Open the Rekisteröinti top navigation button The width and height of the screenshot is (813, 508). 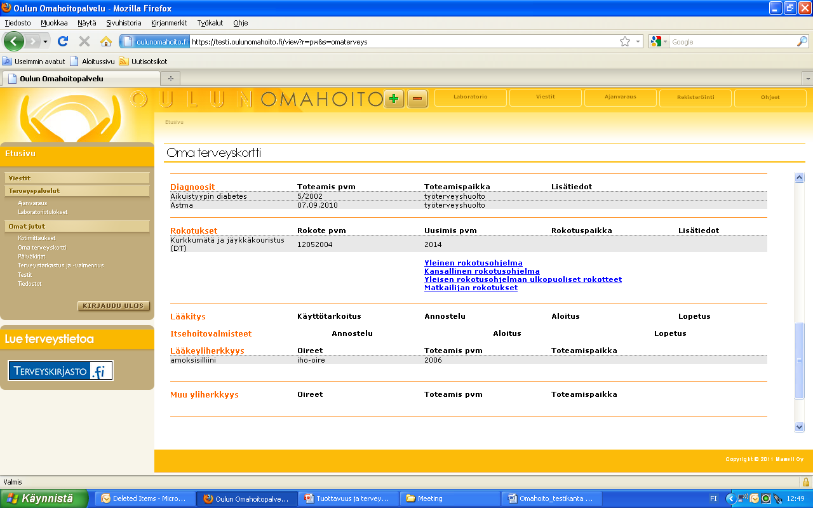(695, 98)
